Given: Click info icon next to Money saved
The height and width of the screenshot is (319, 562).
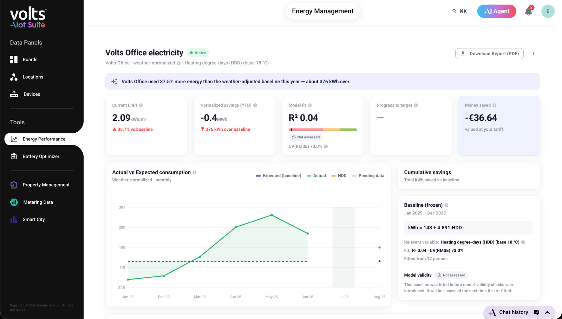Looking at the screenshot, I should [x=495, y=105].
